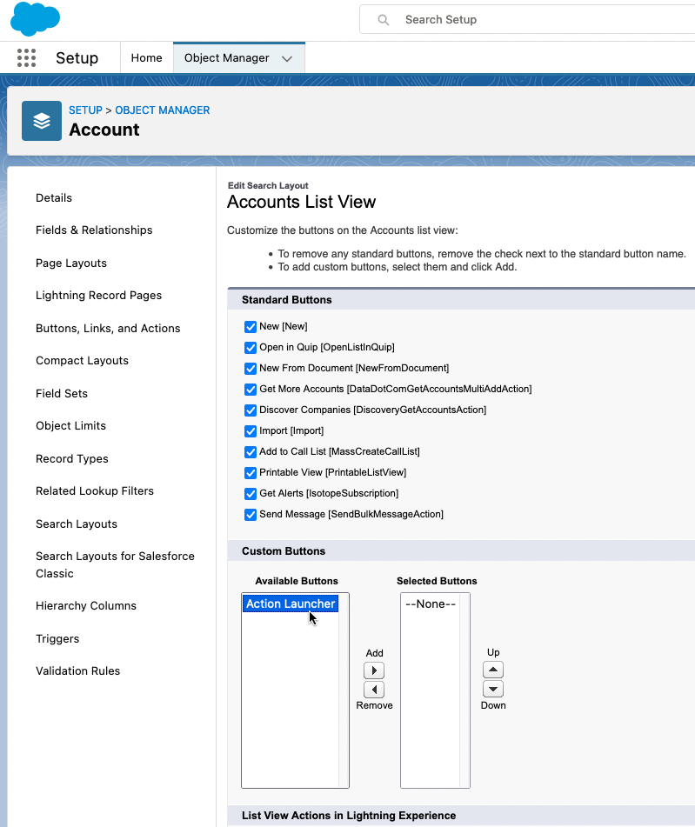Click the Available Buttons list scrollbar

344,690
